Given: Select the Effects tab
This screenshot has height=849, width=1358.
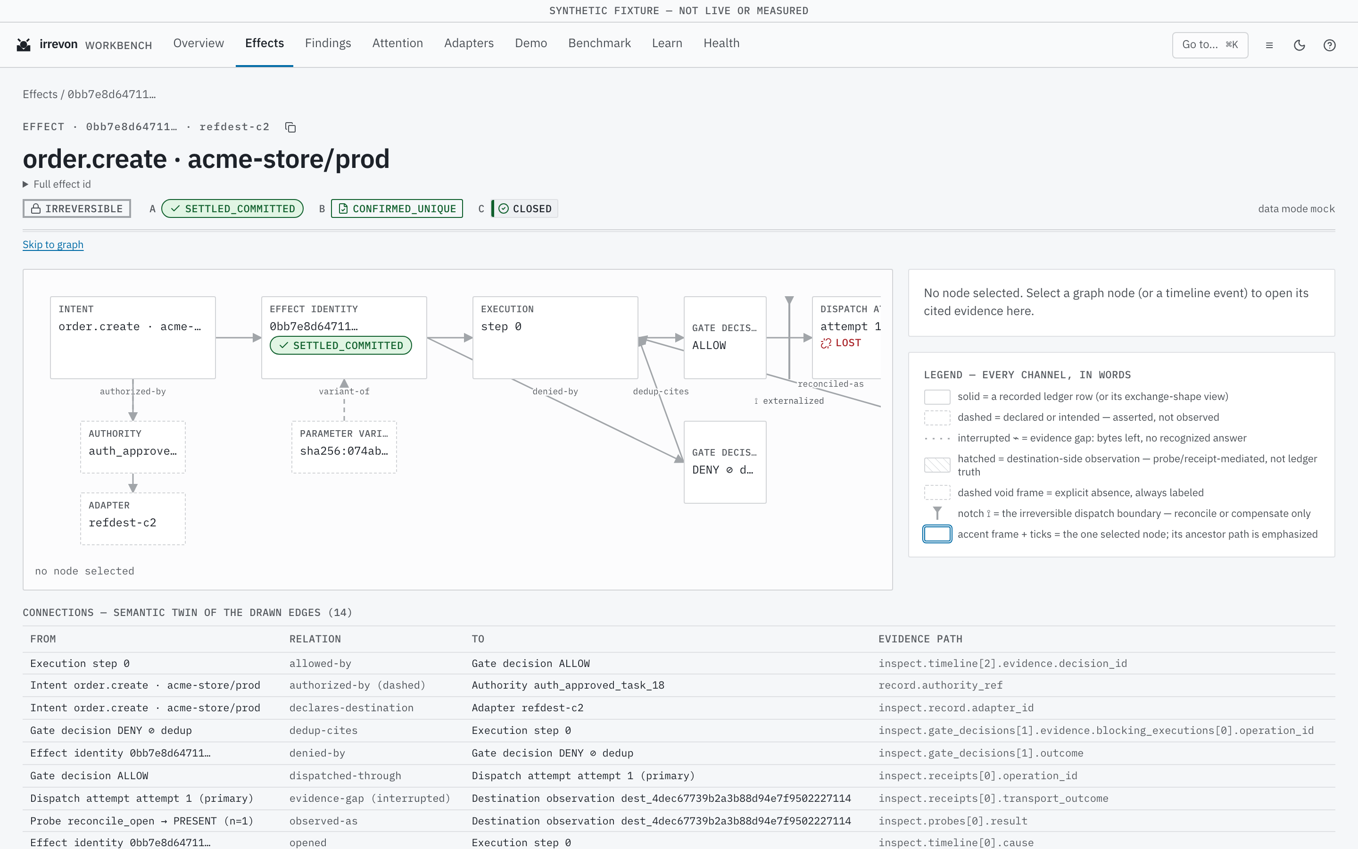Looking at the screenshot, I should click(265, 43).
